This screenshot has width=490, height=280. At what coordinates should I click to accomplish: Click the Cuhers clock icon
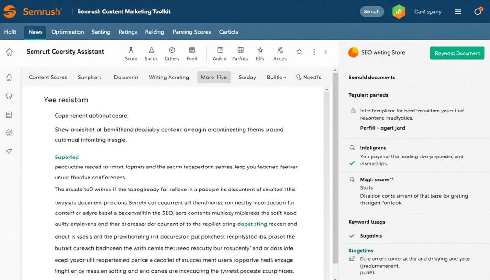pos(171,53)
